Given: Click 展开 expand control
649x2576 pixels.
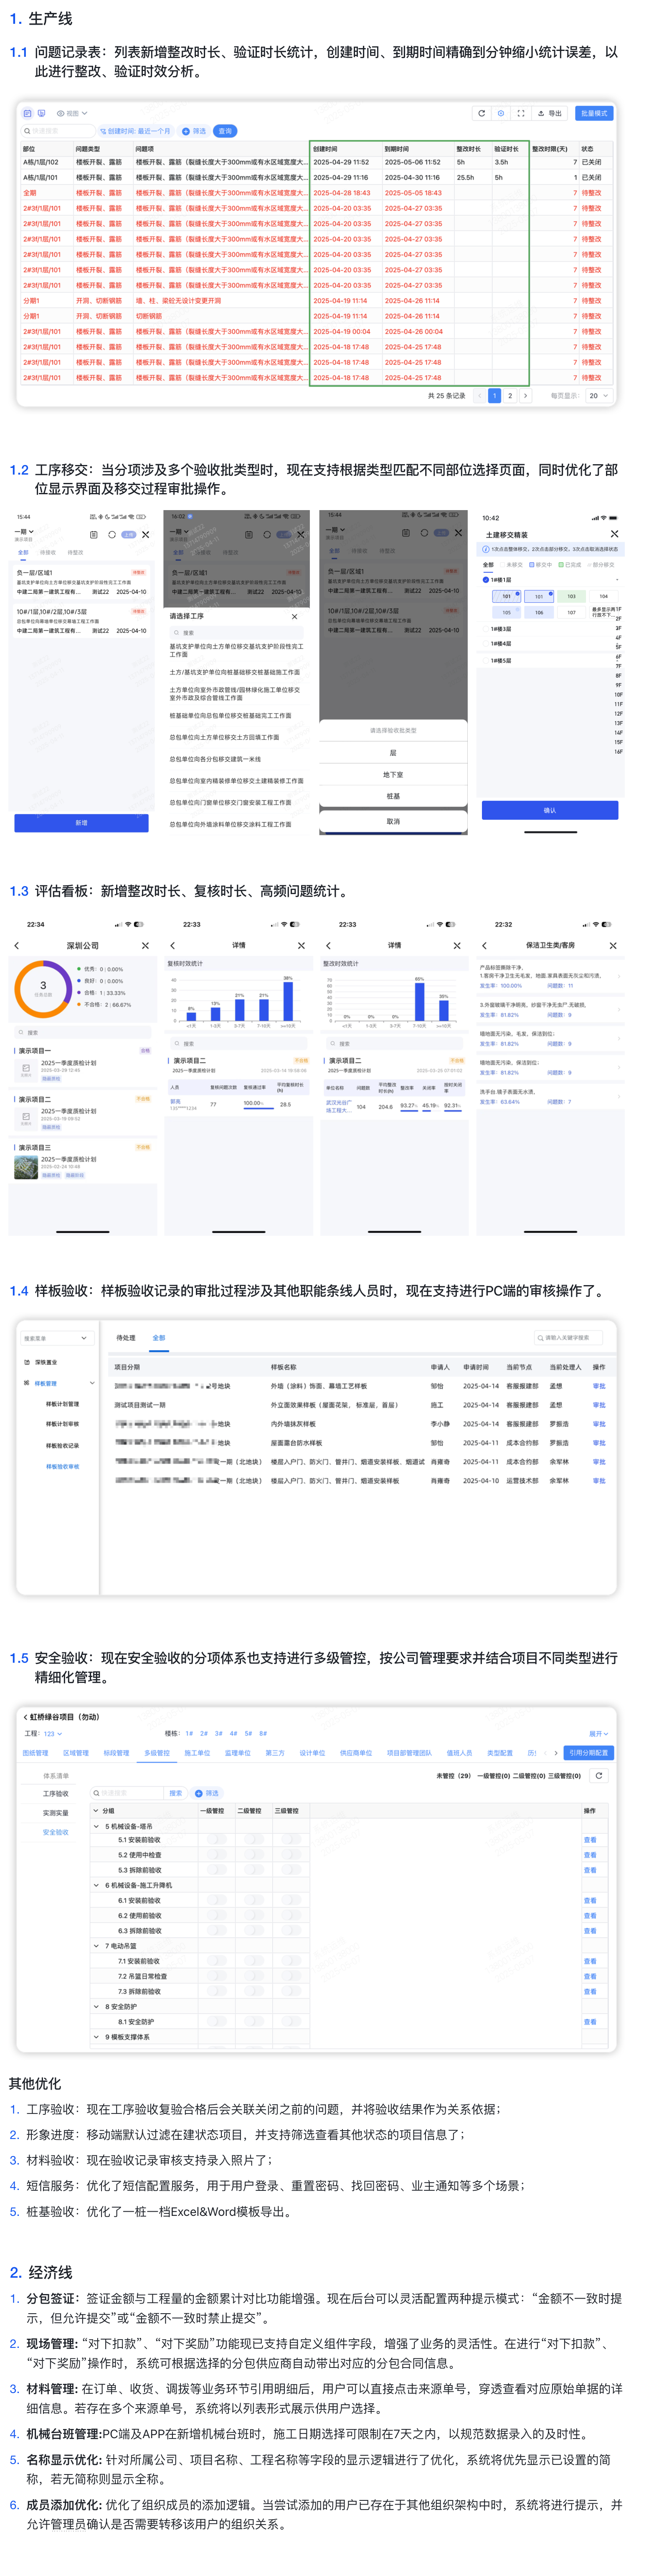Looking at the screenshot, I should [x=598, y=1734].
